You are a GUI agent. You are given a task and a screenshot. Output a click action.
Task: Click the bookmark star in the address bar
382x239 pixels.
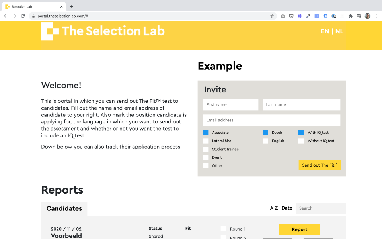[272, 16]
